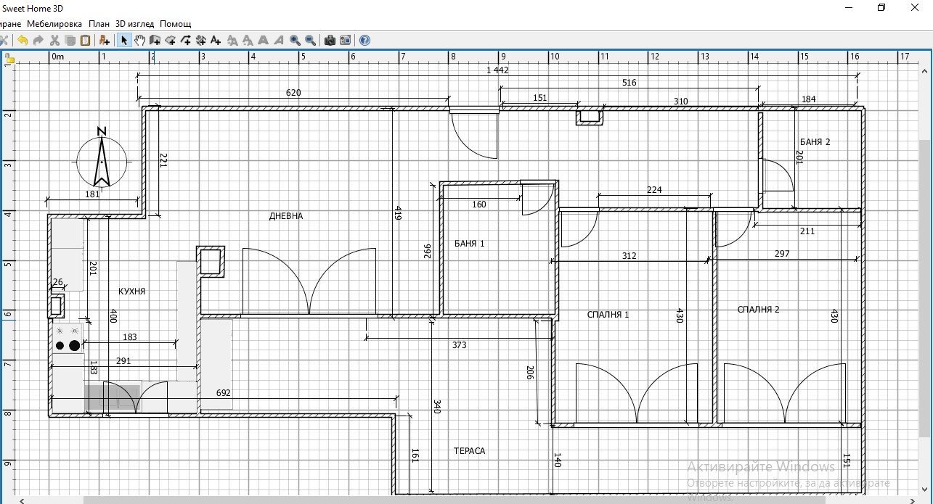Choose the Add text label tool

pos(216,41)
